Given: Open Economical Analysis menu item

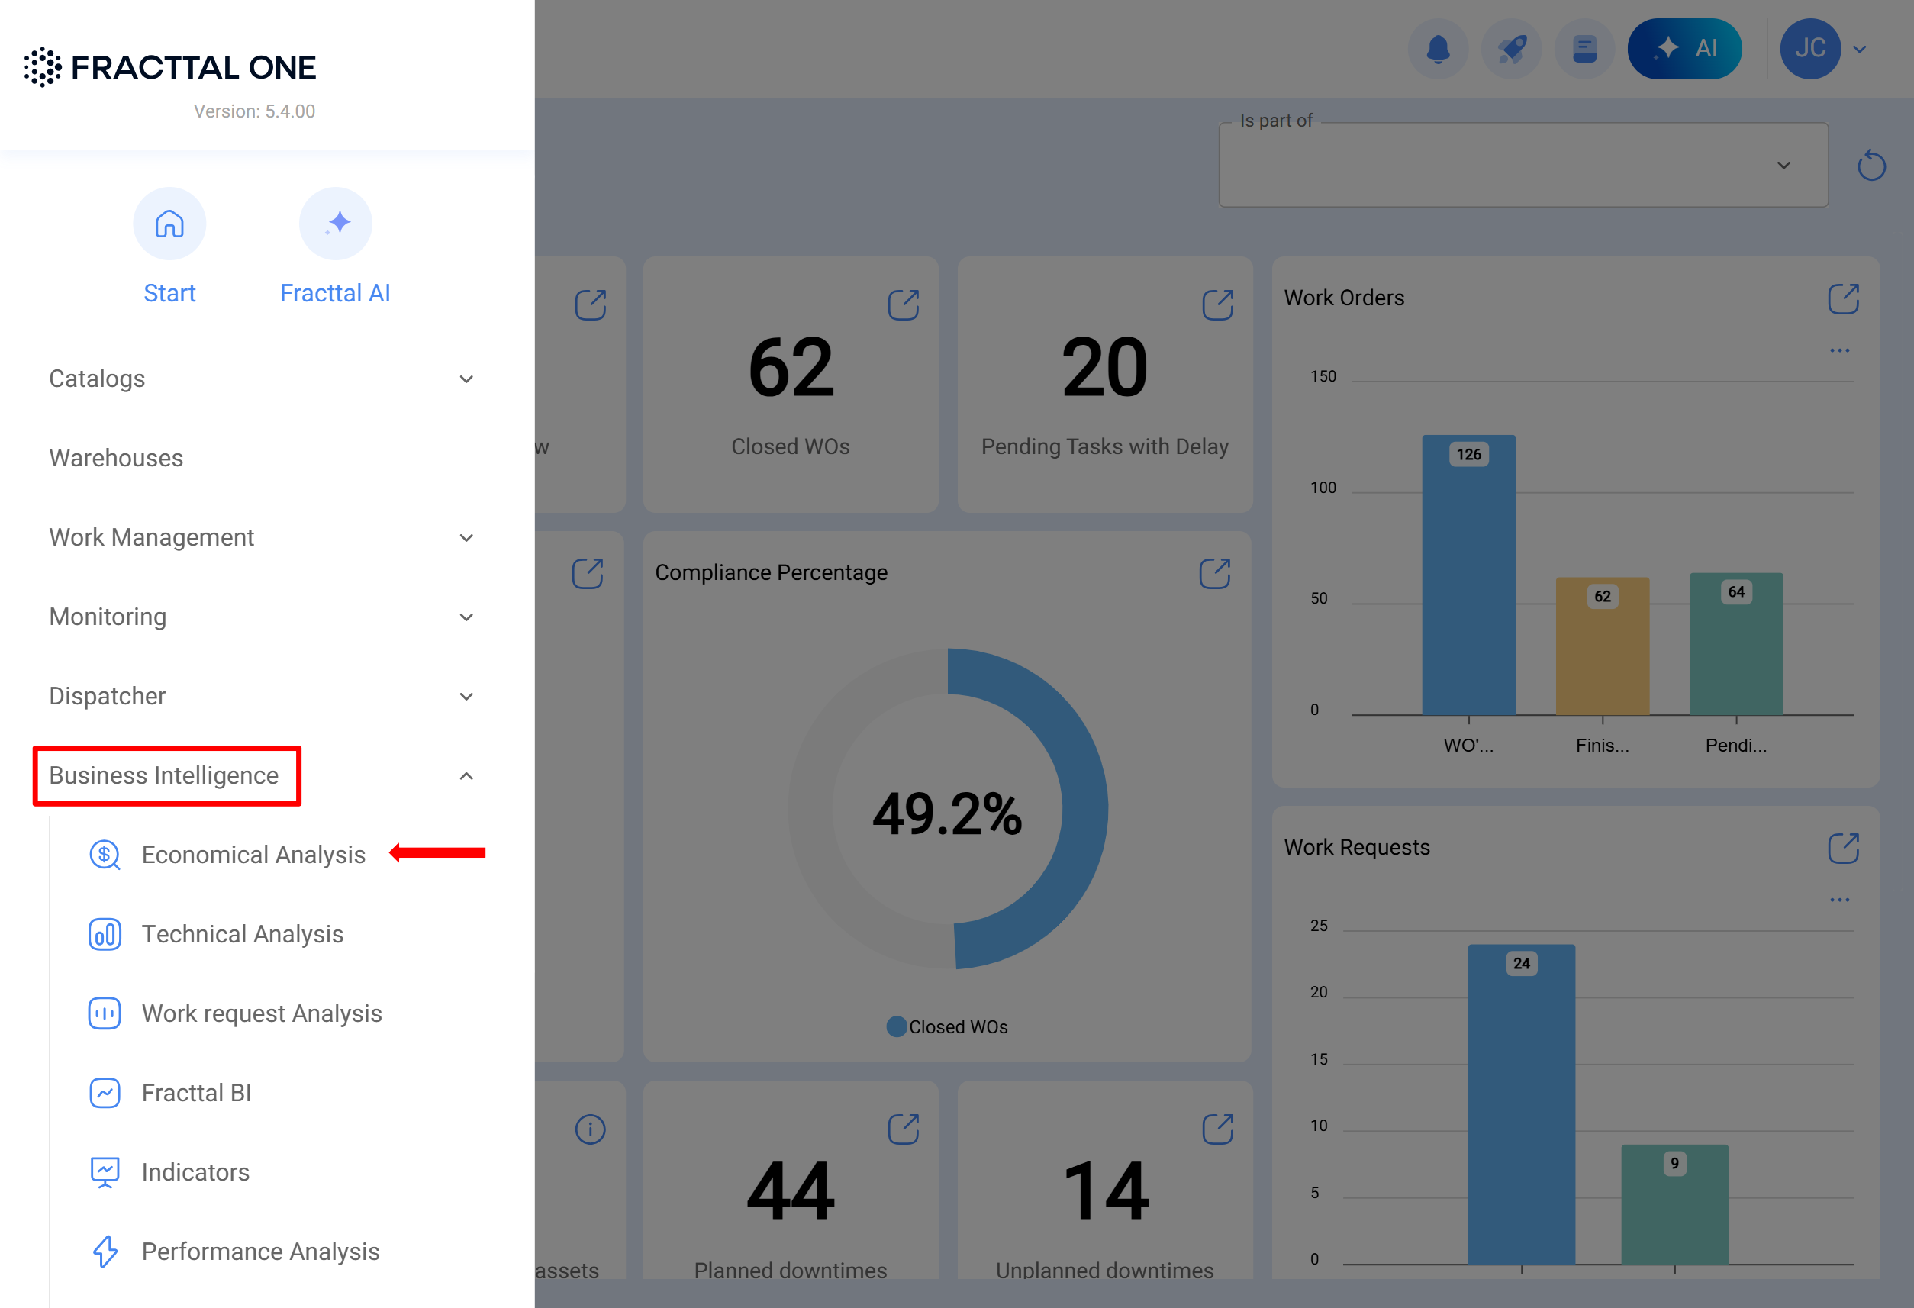Looking at the screenshot, I should [x=253, y=855].
